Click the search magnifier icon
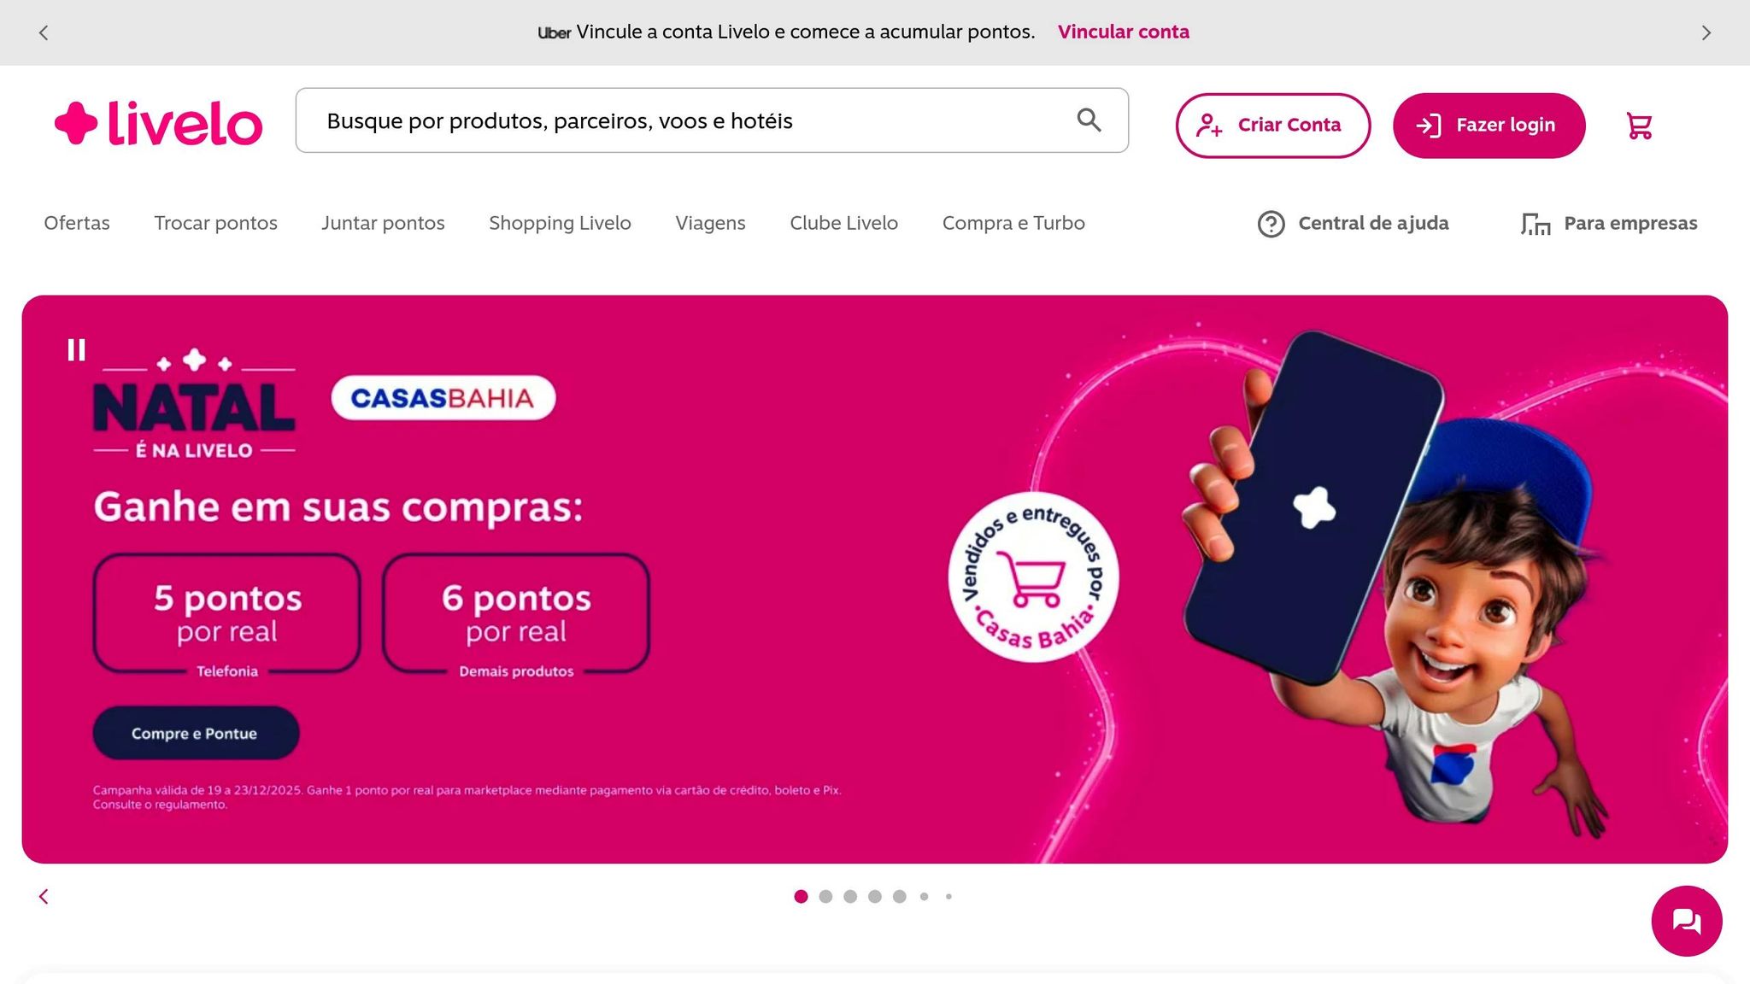This screenshot has width=1750, height=984. [x=1089, y=120]
